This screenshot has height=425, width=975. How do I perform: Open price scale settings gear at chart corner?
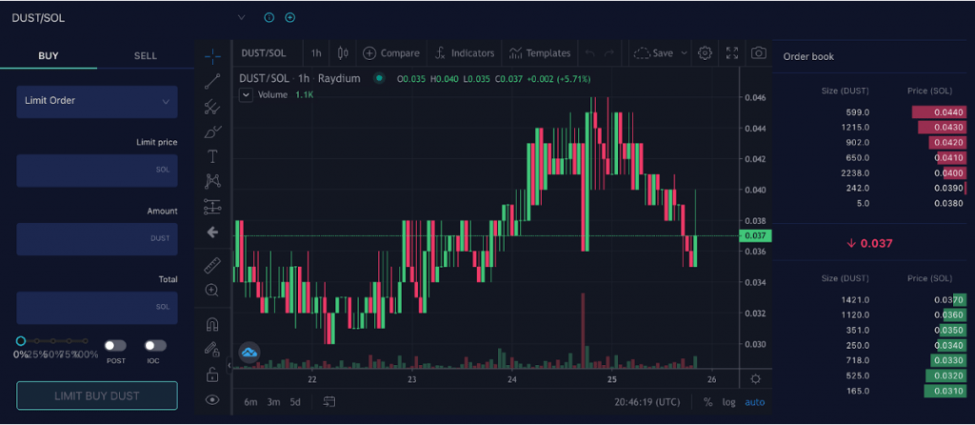tap(755, 379)
